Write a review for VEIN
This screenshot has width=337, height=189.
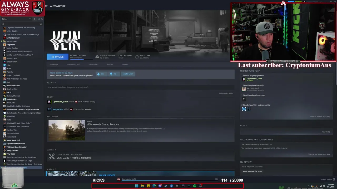252,171
